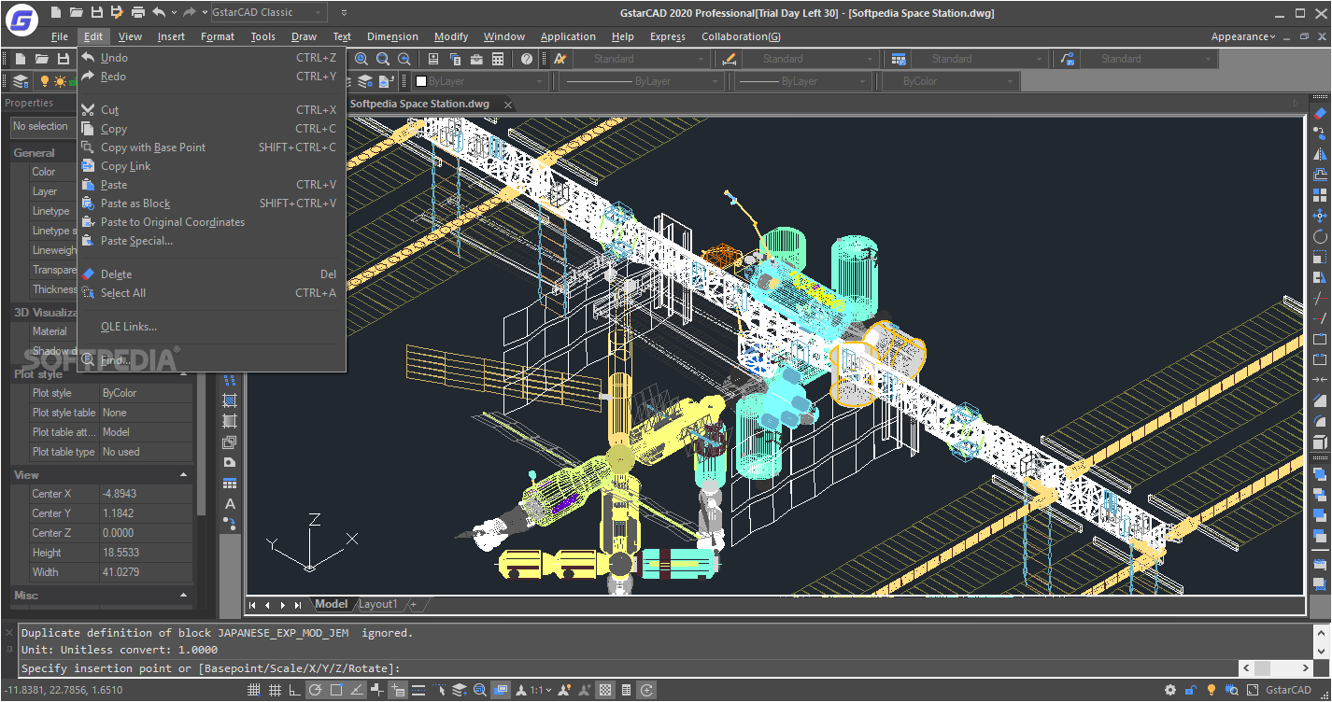Select the Offset tool

(x=1320, y=175)
